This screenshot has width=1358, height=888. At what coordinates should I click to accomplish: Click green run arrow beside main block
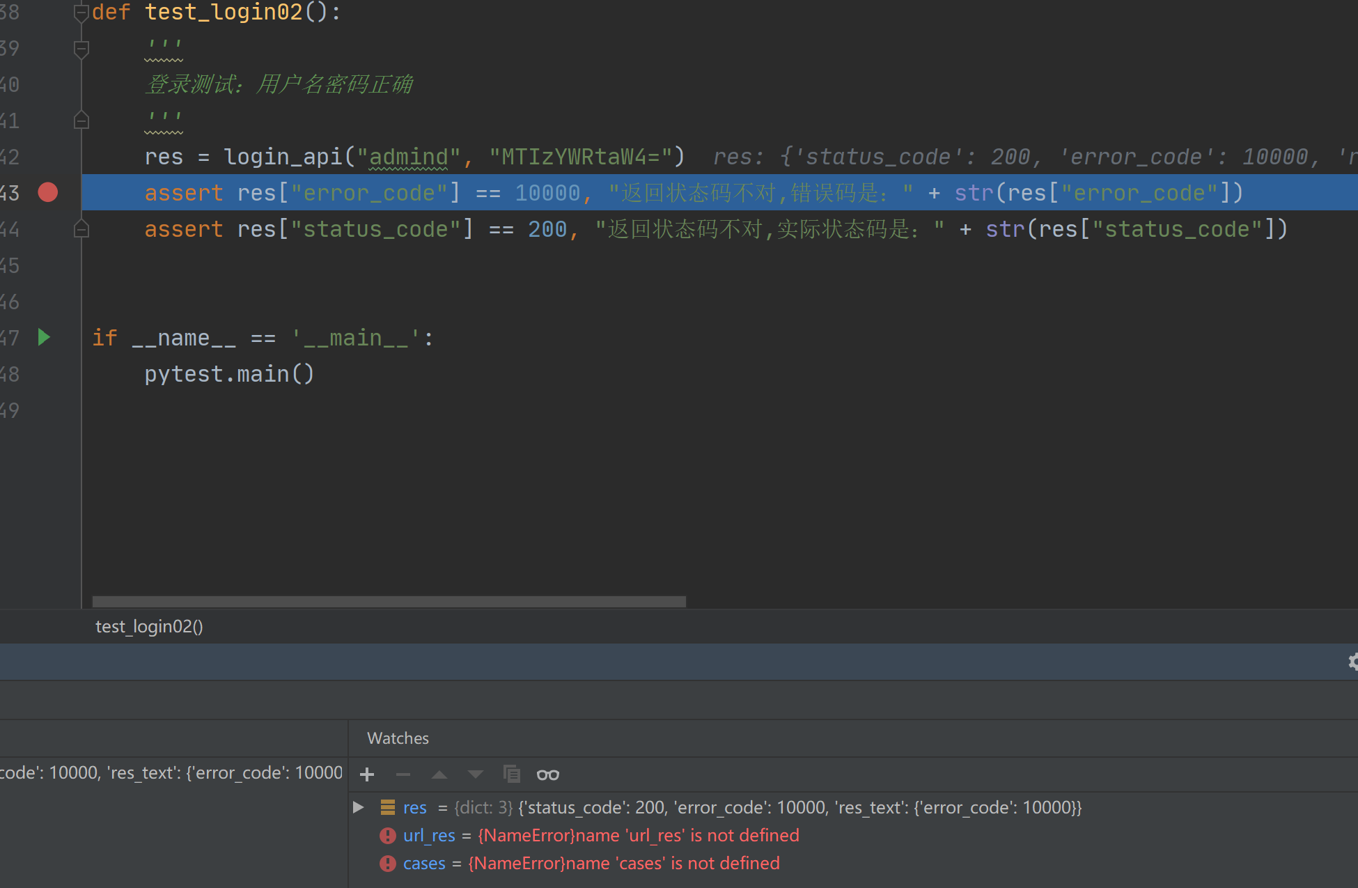[x=44, y=338]
